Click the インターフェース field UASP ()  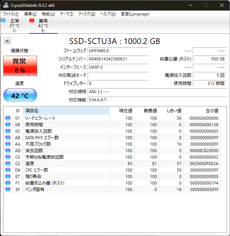click(x=118, y=67)
